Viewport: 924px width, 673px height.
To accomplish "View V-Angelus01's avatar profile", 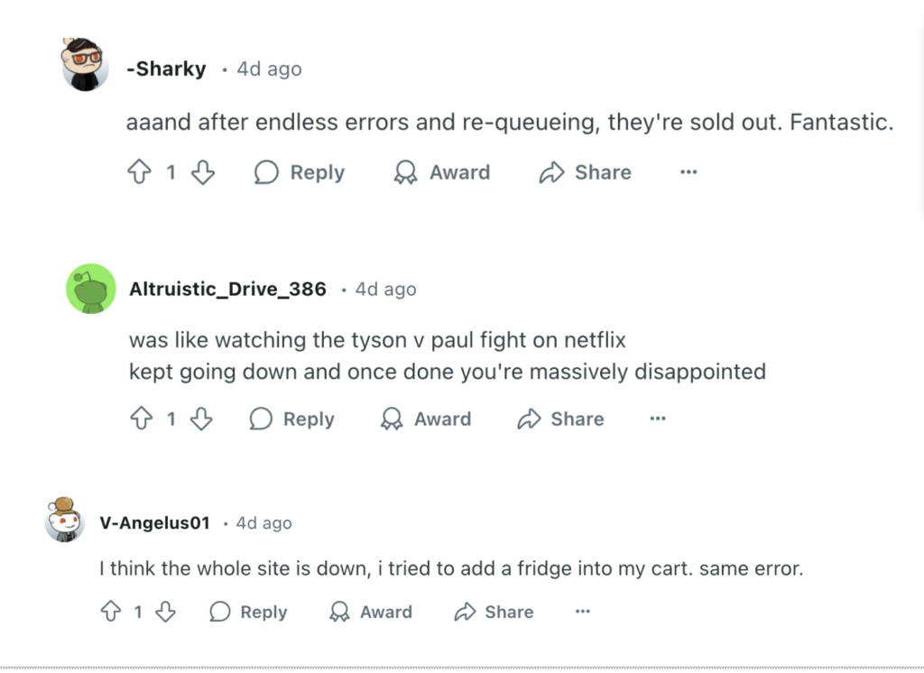I will point(65,520).
